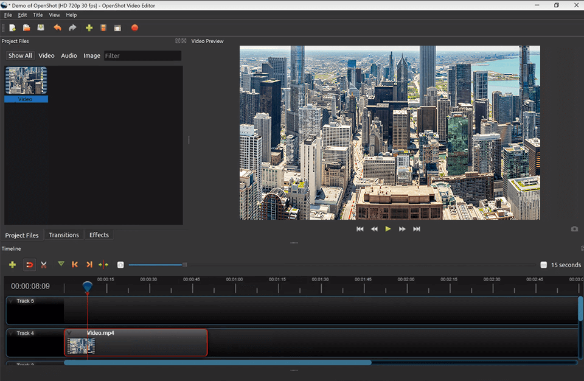This screenshot has width=584, height=381.
Task: Open the Title menu
Action: point(38,15)
